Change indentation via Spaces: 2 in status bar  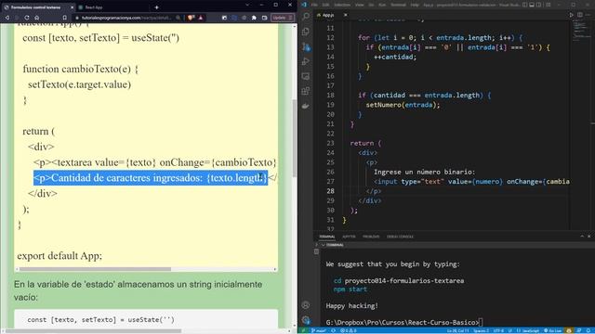481,330
